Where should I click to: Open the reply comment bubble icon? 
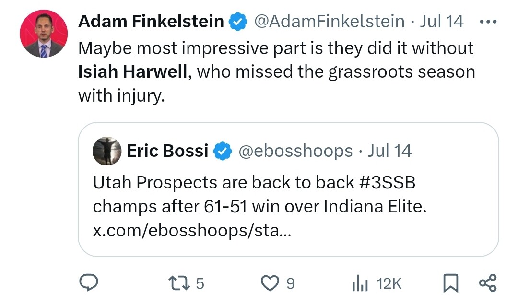click(x=88, y=283)
